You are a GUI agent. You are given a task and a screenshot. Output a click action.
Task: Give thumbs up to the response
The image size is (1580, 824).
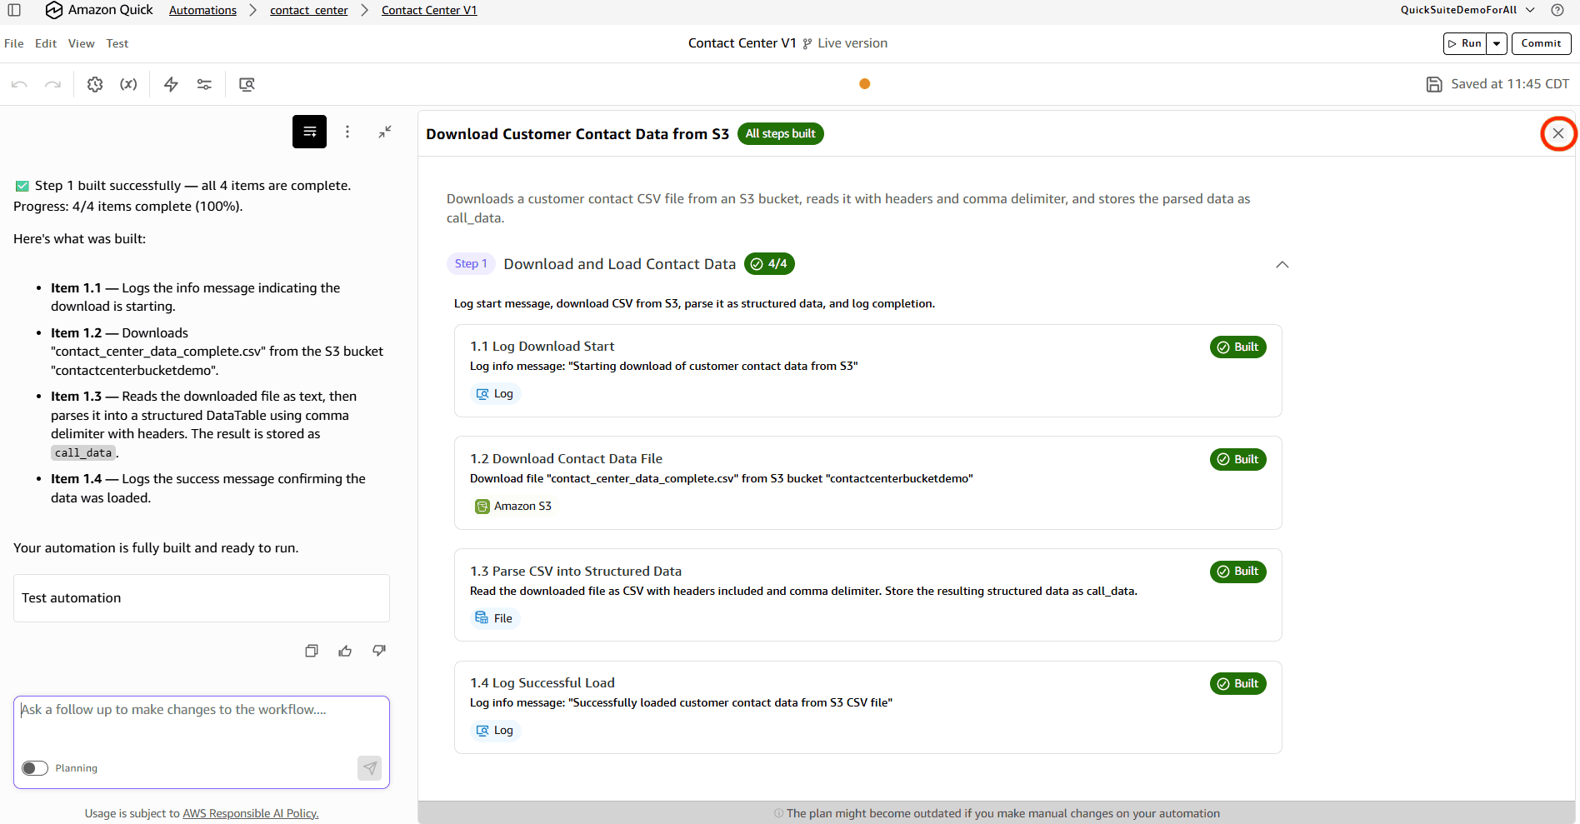(345, 651)
